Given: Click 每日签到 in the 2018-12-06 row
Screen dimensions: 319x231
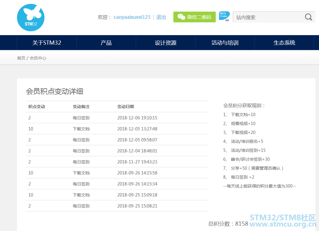Looking at the screenshot, I should (x=81, y=118).
